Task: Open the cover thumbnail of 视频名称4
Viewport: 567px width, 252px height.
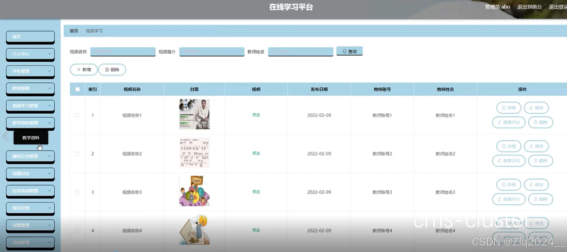Action: pos(194,230)
